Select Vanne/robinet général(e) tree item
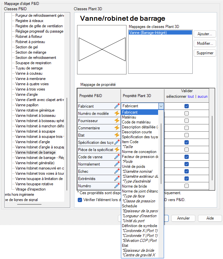This screenshot has height=259, width=223. 35,163
